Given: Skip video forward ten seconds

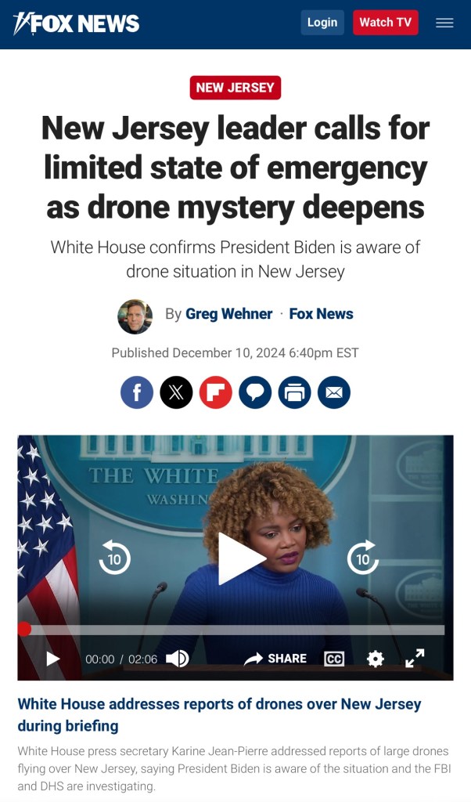Looking at the screenshot, I should point(363,558).
